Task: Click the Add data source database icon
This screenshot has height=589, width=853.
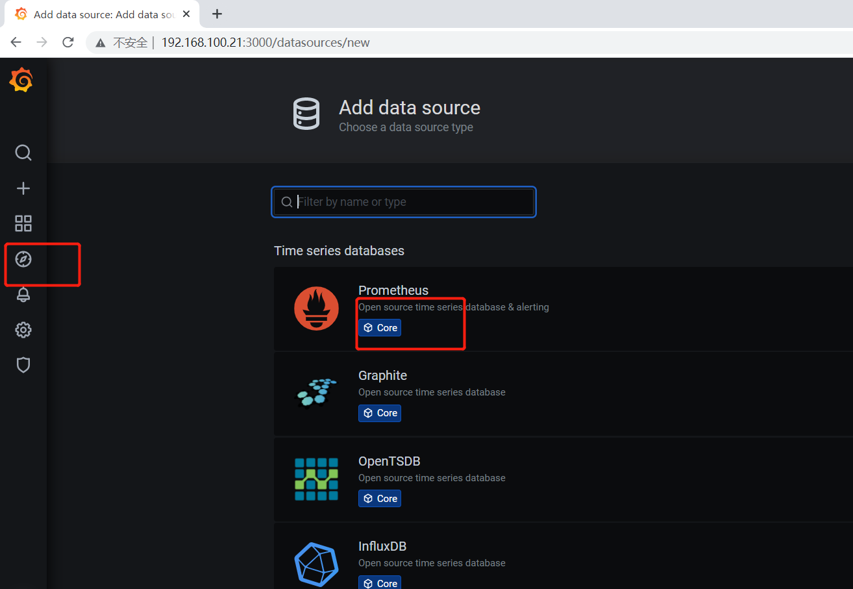Action: [307, 114]
